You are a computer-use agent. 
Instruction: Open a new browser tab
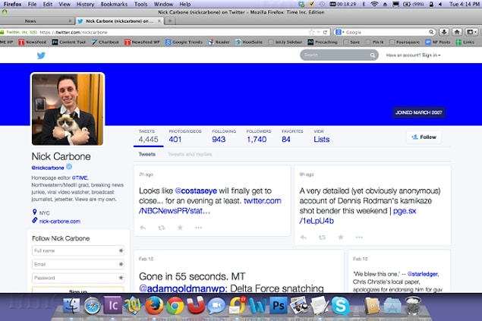(170, 21)
